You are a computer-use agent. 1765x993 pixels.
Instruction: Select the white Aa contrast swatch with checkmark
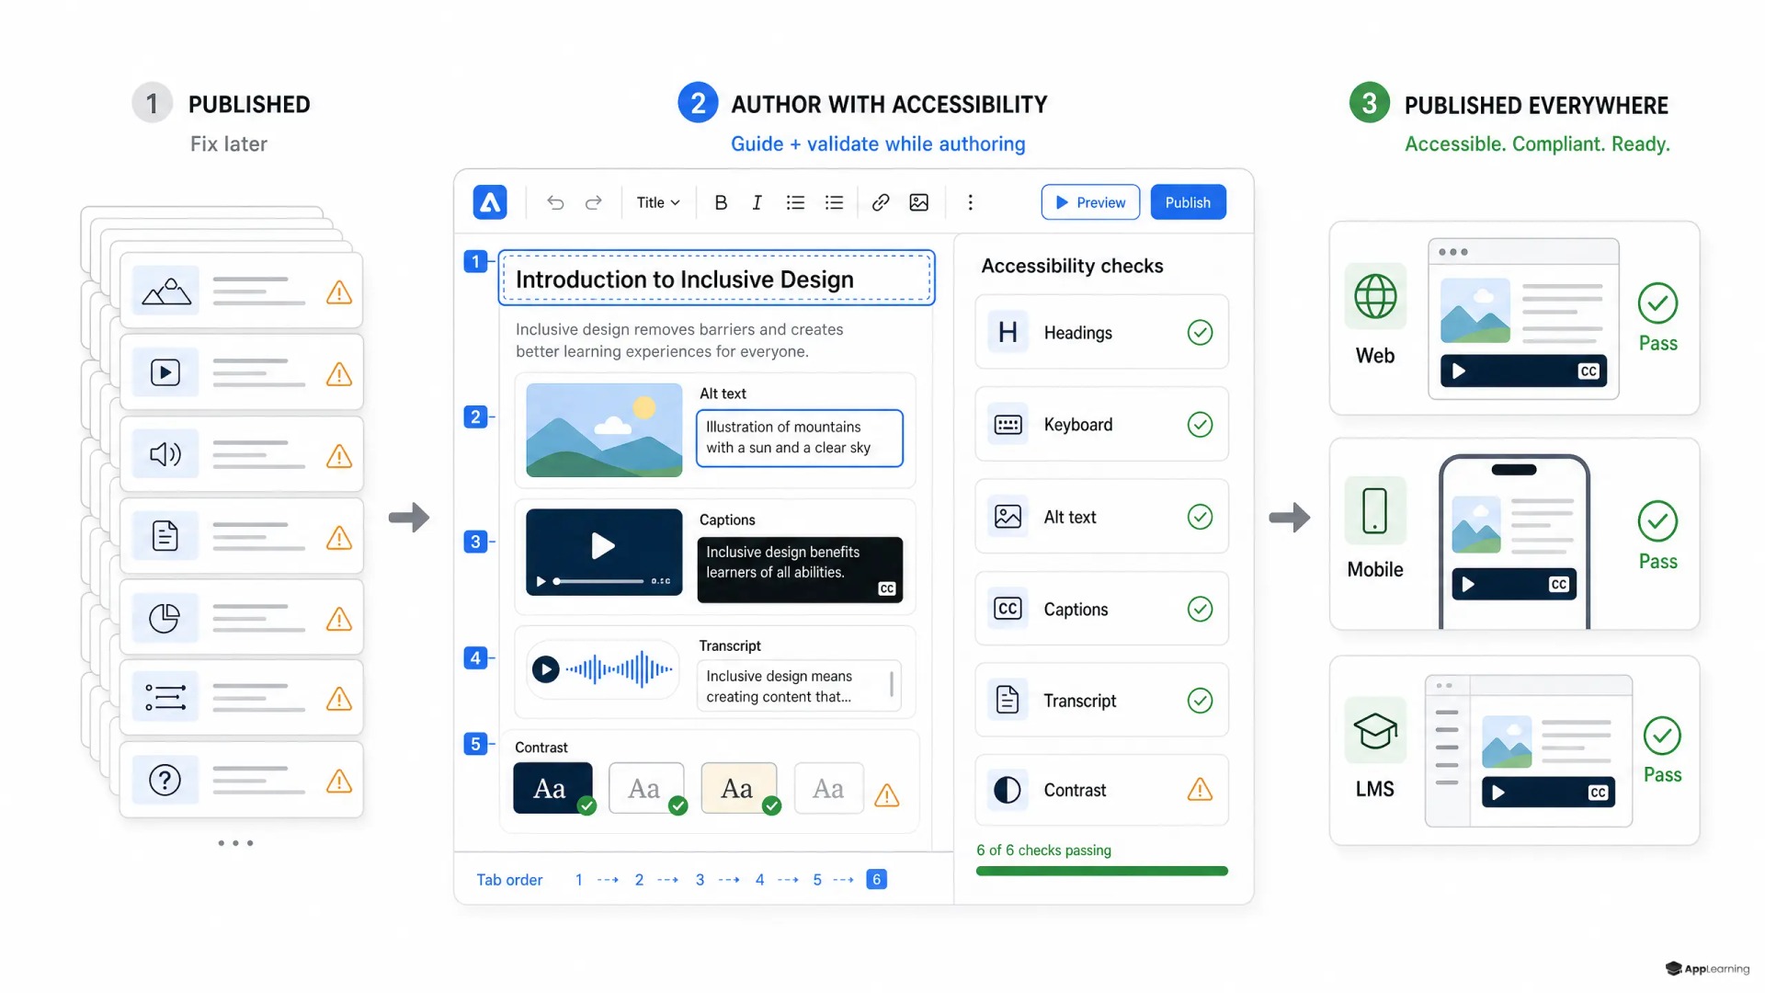[x=646, y=788]
